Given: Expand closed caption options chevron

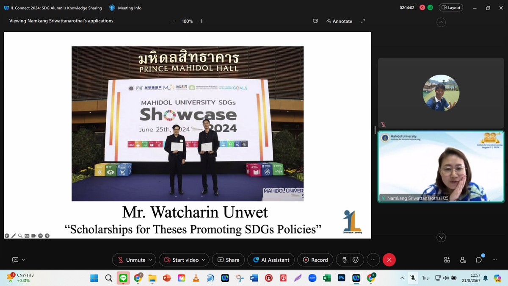Looking at the screenshot, I should (23, 260).
